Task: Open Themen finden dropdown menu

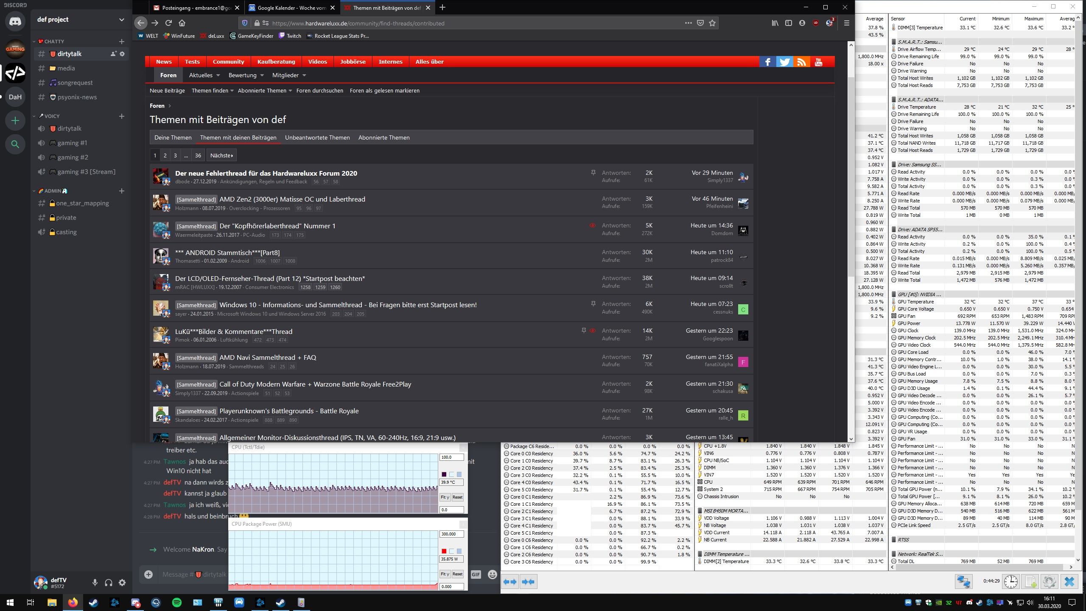Action: 212,90
